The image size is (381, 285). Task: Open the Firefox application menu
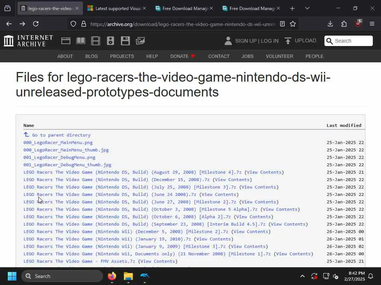coord(372,24)
